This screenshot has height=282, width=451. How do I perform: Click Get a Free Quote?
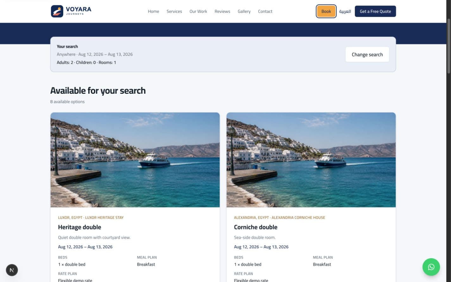pyautogui.click(x=375, y=11)
